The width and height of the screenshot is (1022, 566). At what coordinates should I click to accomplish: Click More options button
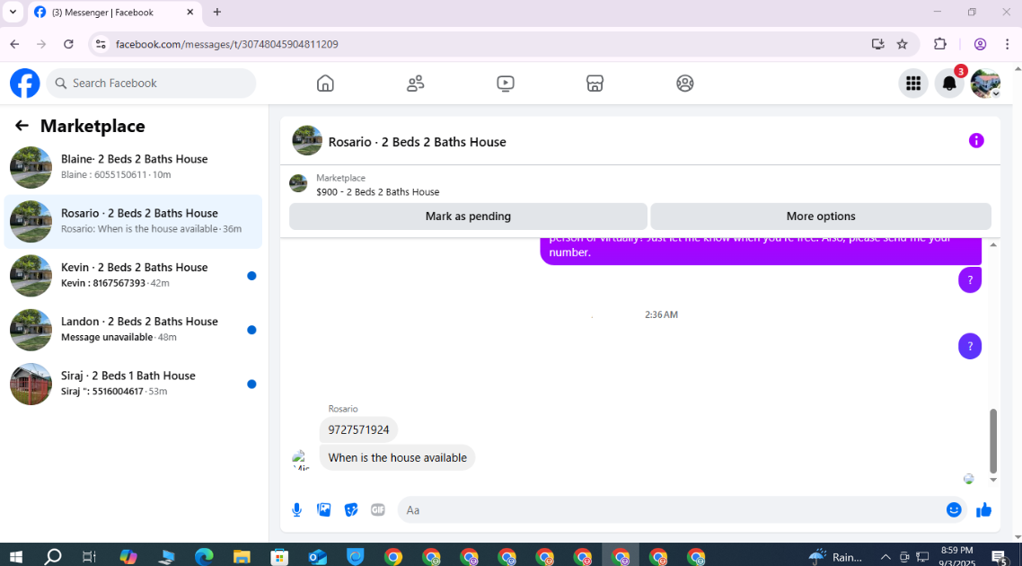coord(821,217)
